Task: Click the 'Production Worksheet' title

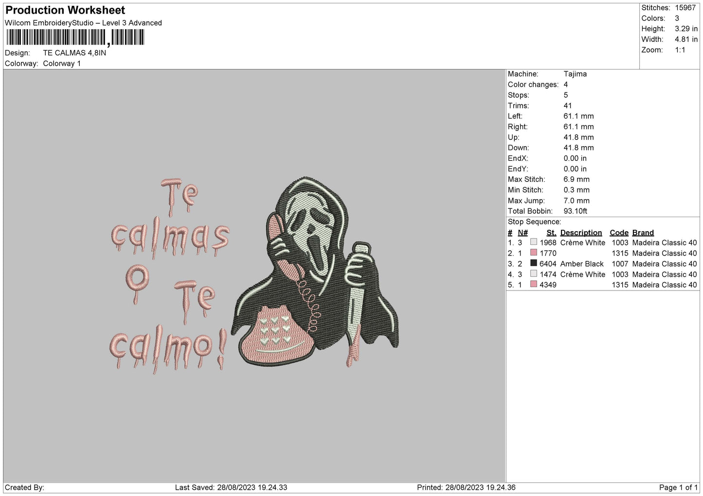Action: (x=65, y=10)
